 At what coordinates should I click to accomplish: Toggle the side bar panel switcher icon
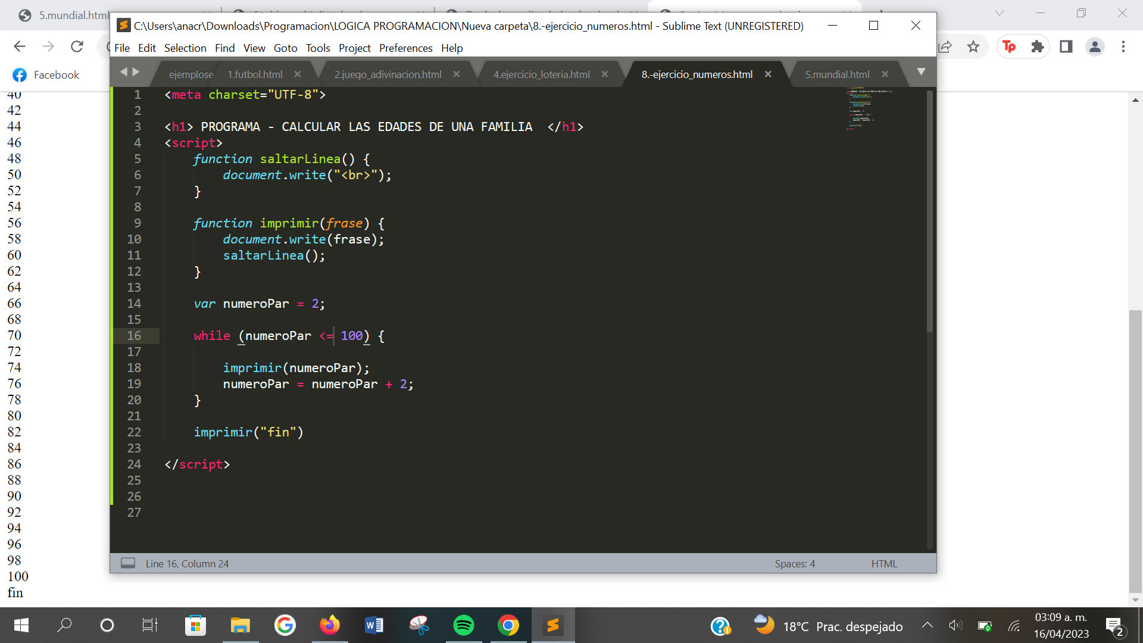point(128,563)
